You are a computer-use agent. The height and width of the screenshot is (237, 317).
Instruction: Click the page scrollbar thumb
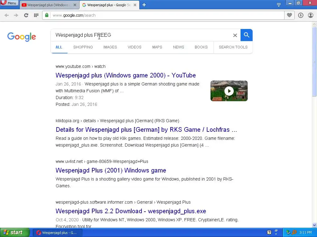point(314,61)
